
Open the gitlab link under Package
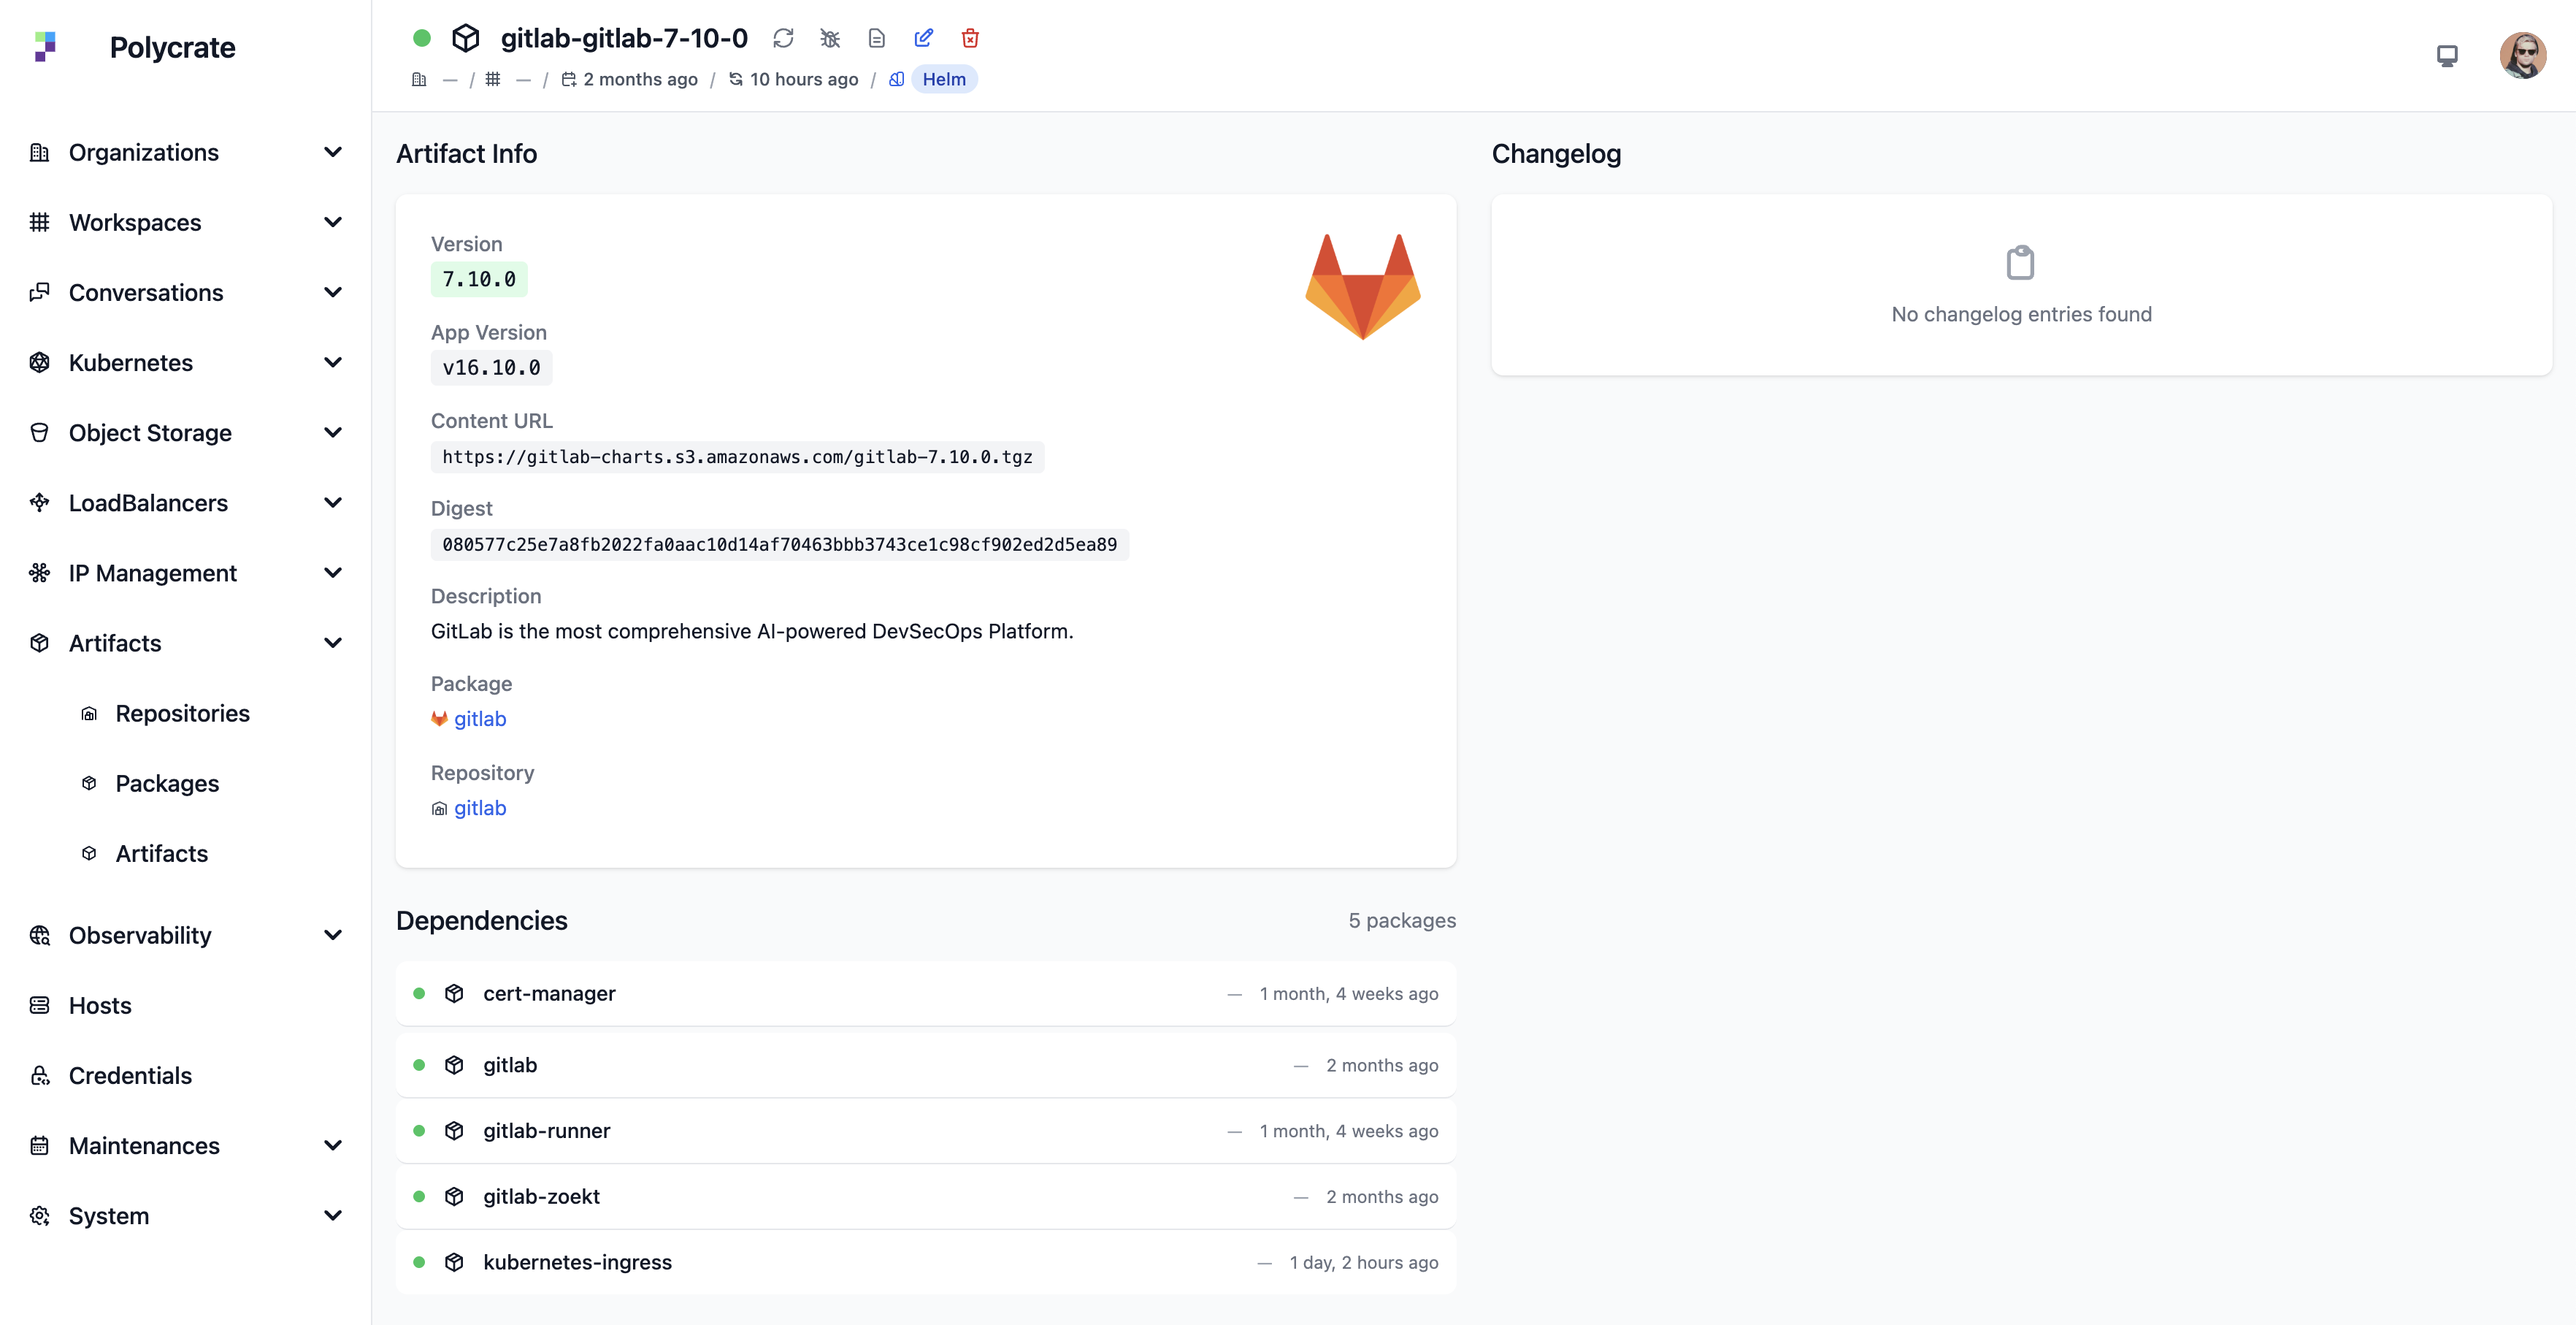tap(480, 719)
